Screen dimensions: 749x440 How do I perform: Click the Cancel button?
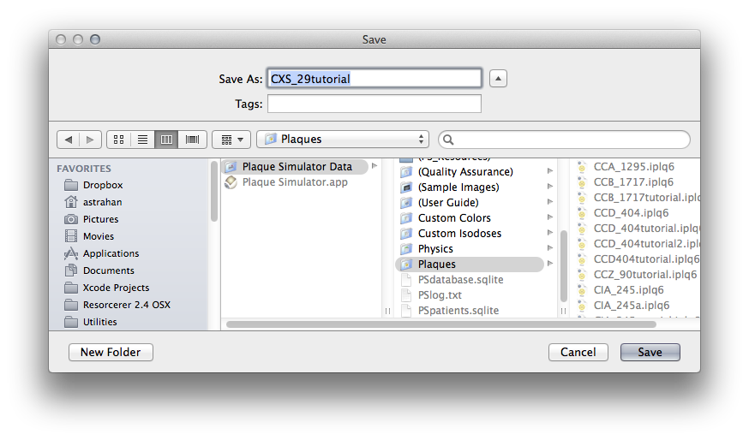[578, 352]
